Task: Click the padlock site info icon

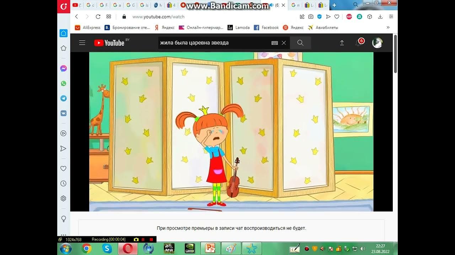Action: pos(124,17)
